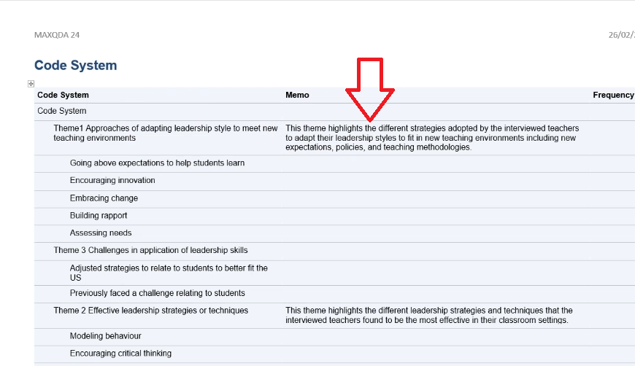Click the Theme1 memo description text
The image size is (635, 366).
431,137
